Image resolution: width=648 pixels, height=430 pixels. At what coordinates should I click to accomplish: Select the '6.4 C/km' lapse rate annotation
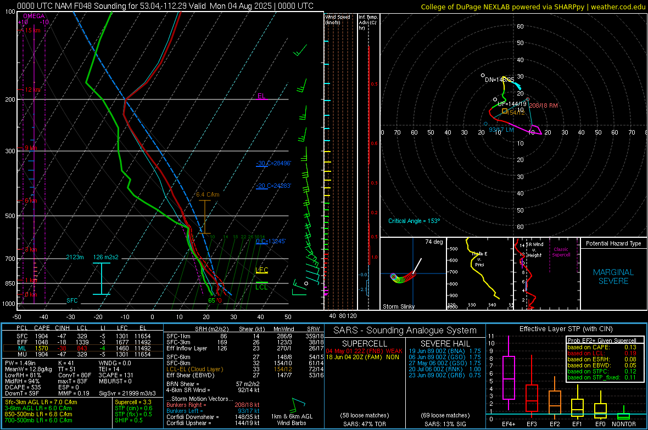208,194
